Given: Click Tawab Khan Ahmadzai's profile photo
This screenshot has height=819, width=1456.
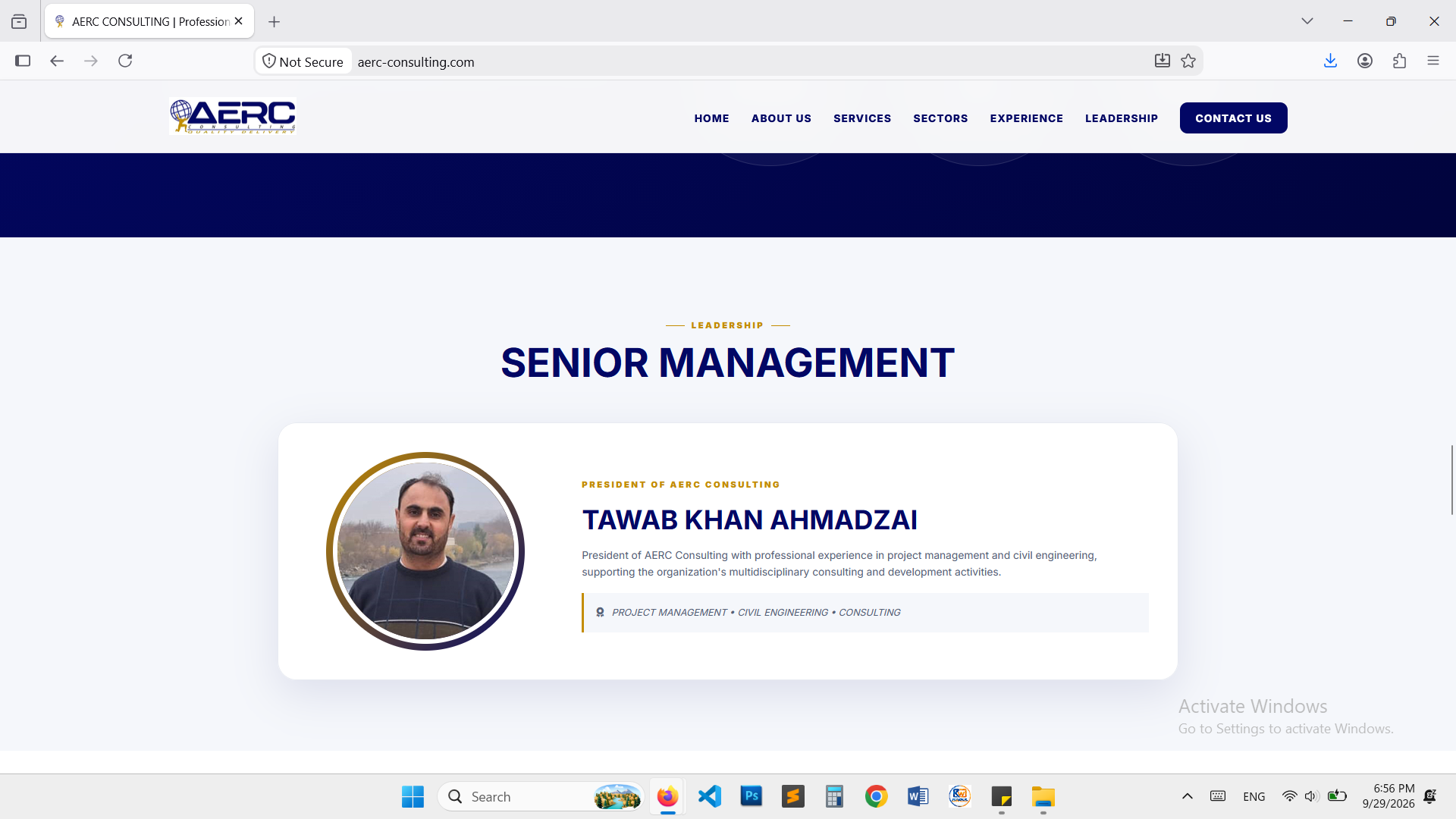Looking at the screenshot, I should coord(425,551).
